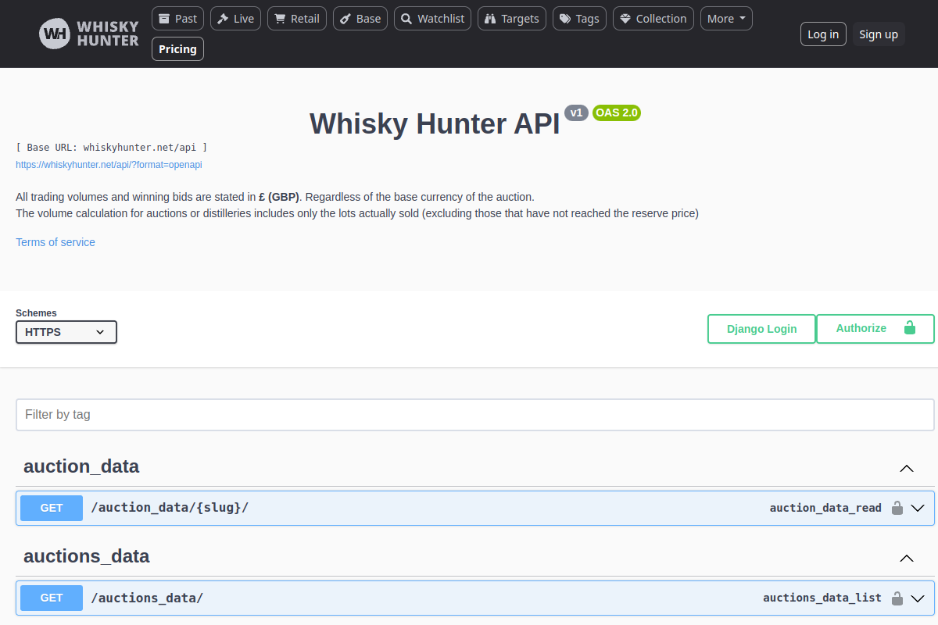Go to the Retail section
The image size is (938, 625).
point(297,19)
